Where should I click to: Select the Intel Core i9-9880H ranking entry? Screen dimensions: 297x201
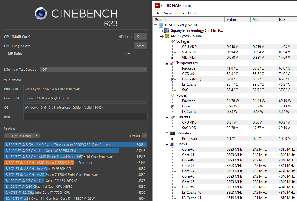(x=76, y=169)
